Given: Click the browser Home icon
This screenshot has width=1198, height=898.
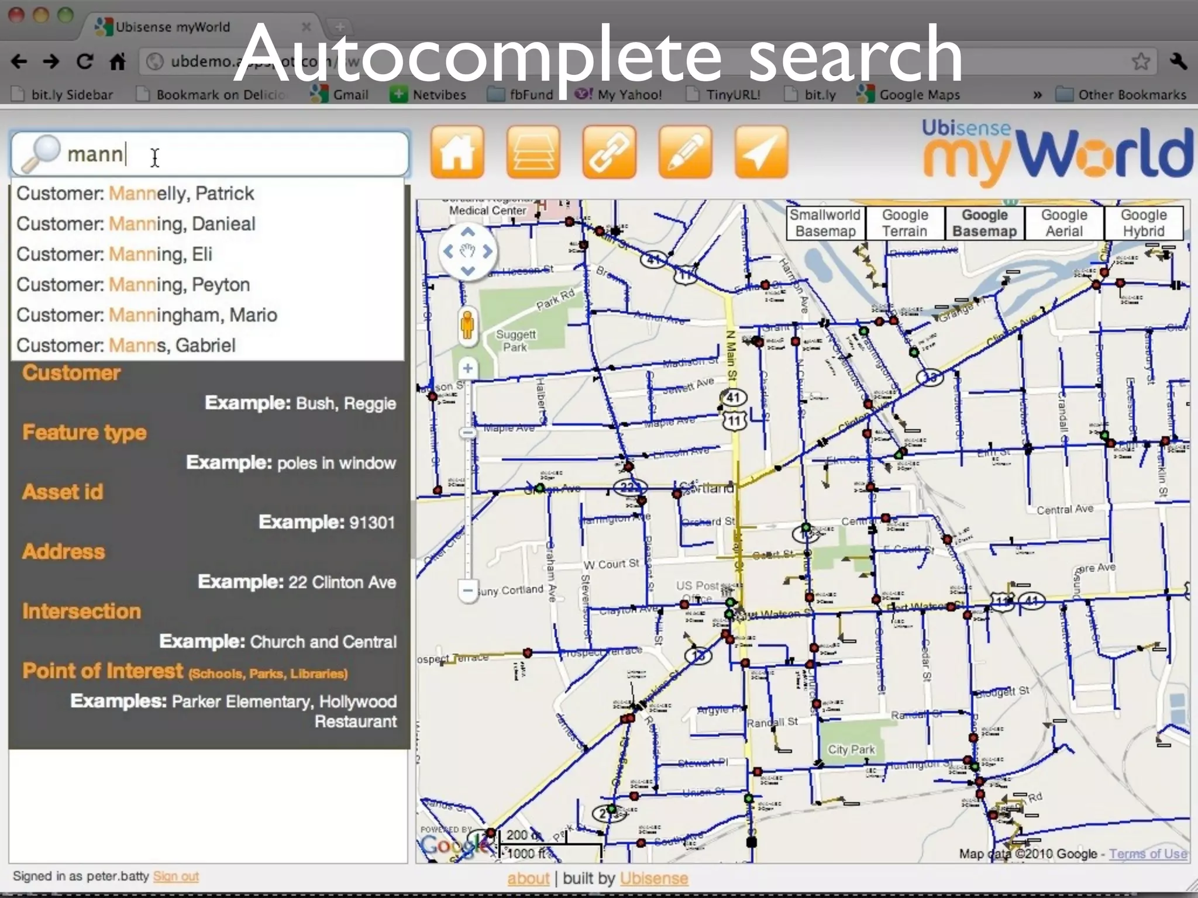Looking at the screenshot, I should 118,61.
